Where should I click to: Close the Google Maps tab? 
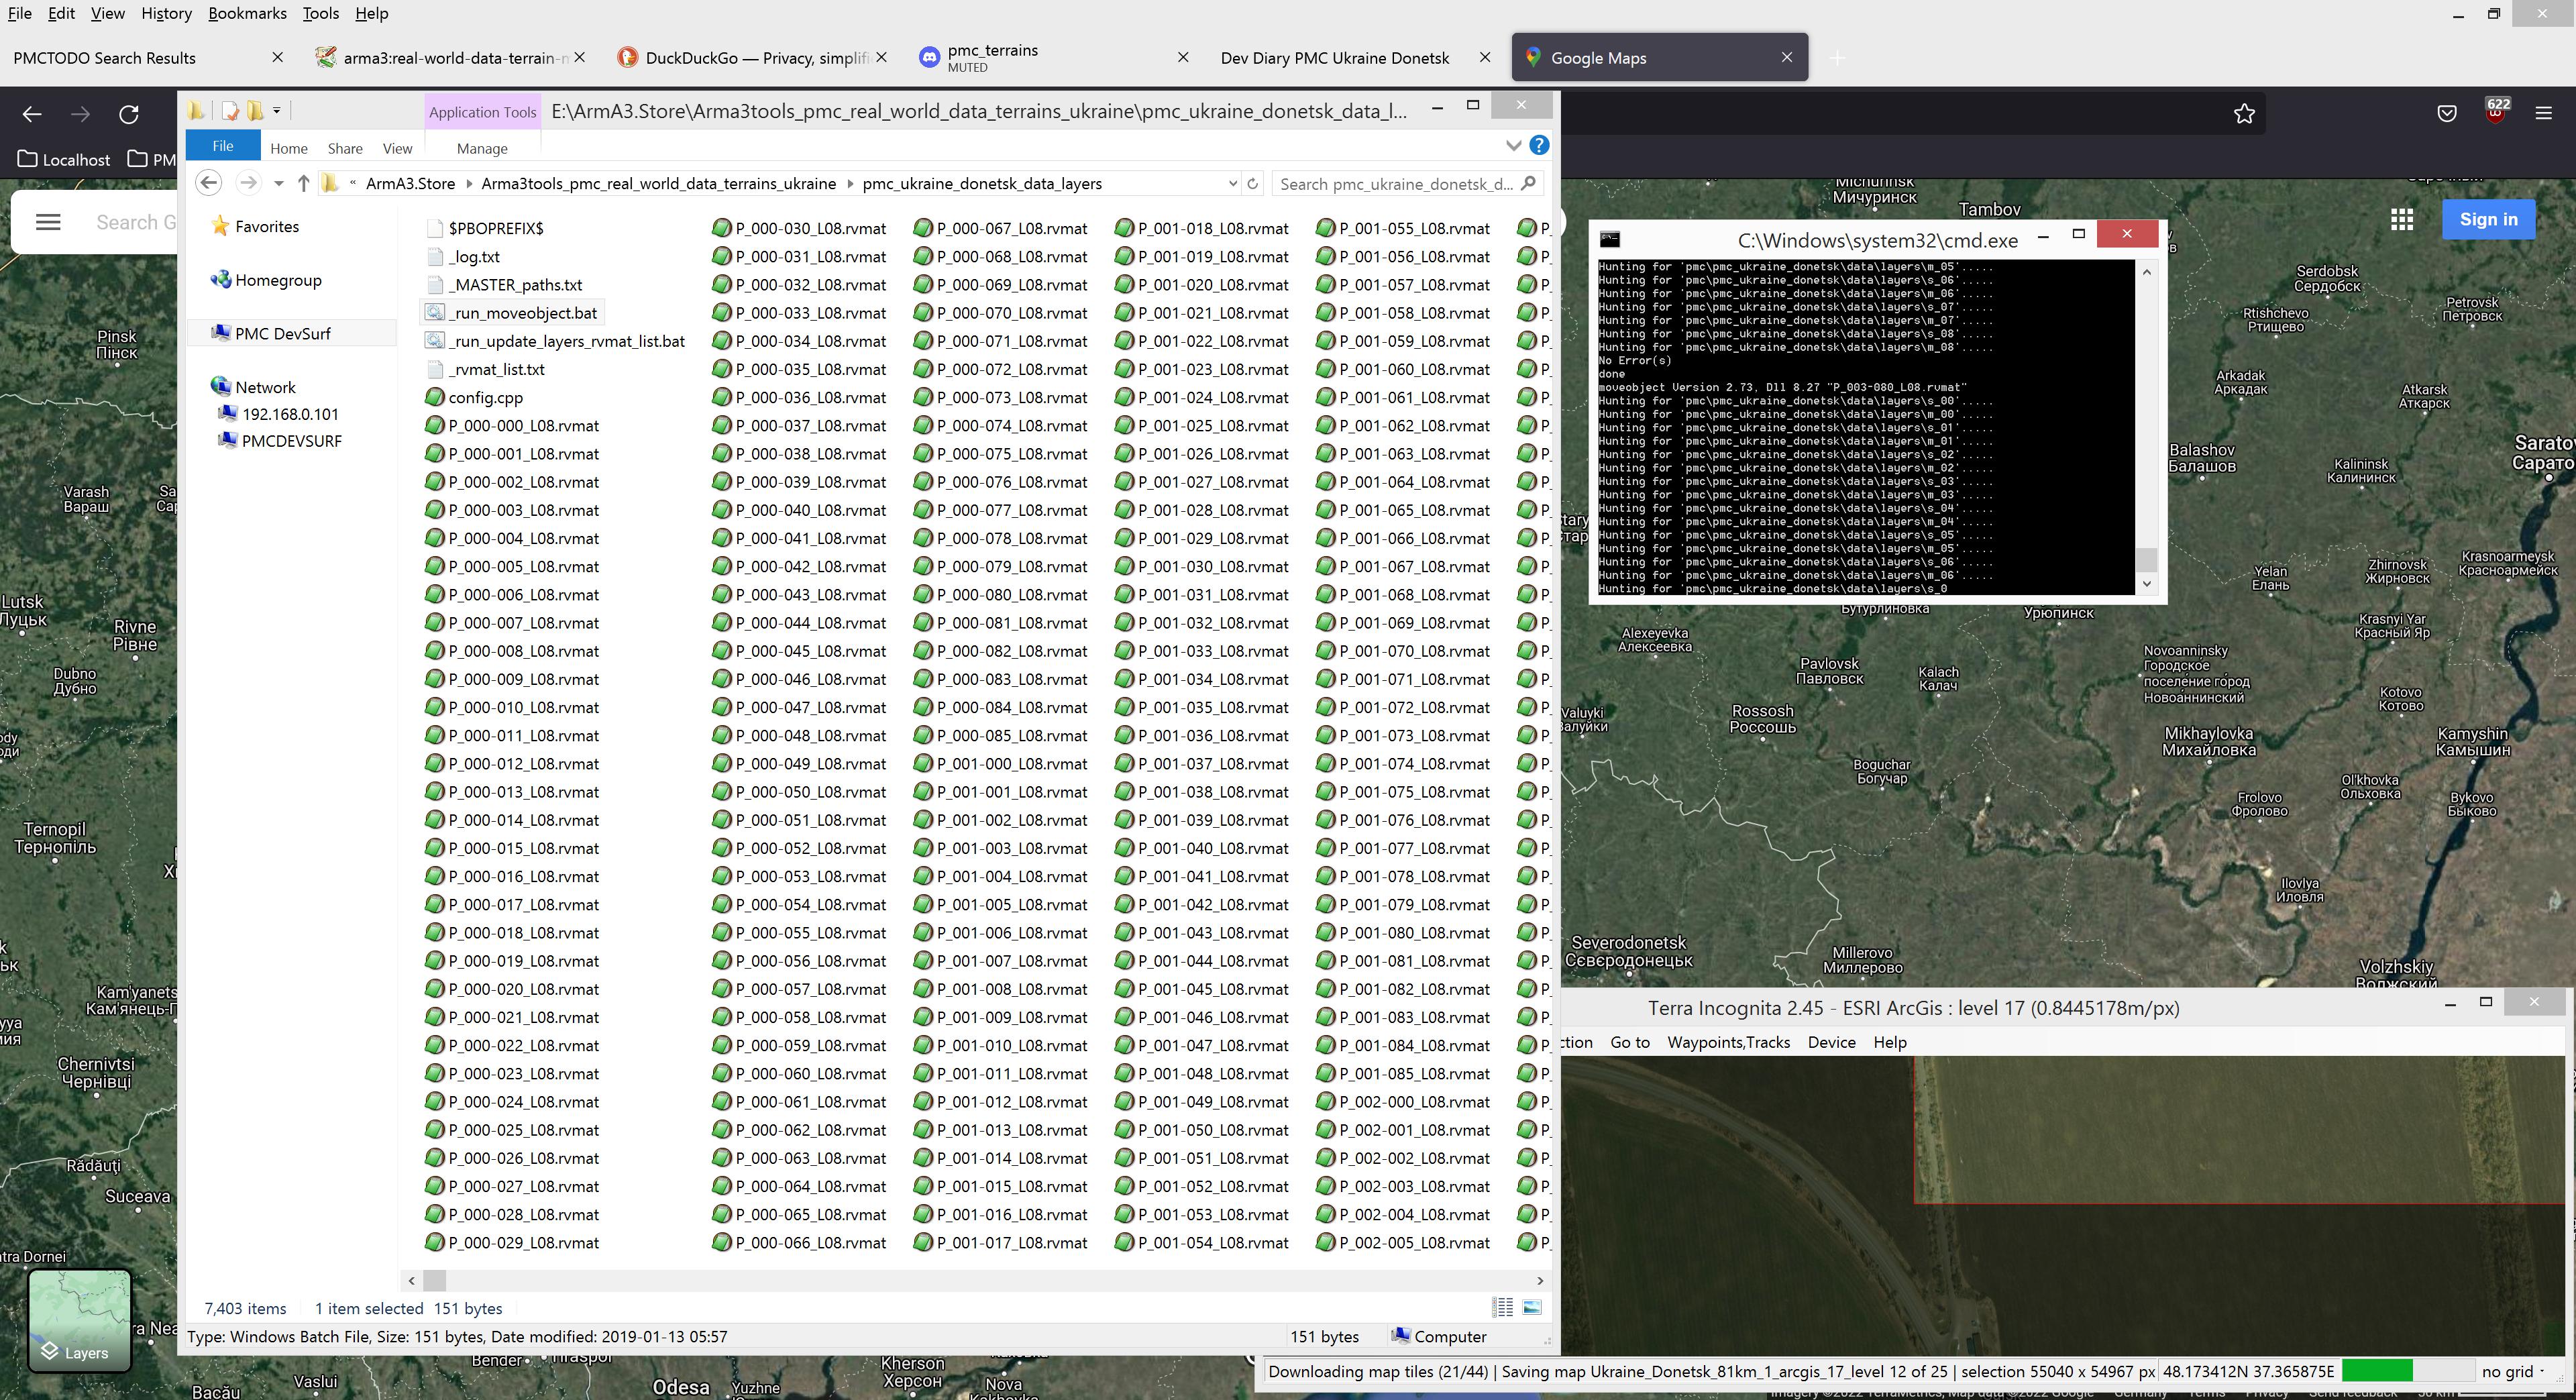(1787, 57)
